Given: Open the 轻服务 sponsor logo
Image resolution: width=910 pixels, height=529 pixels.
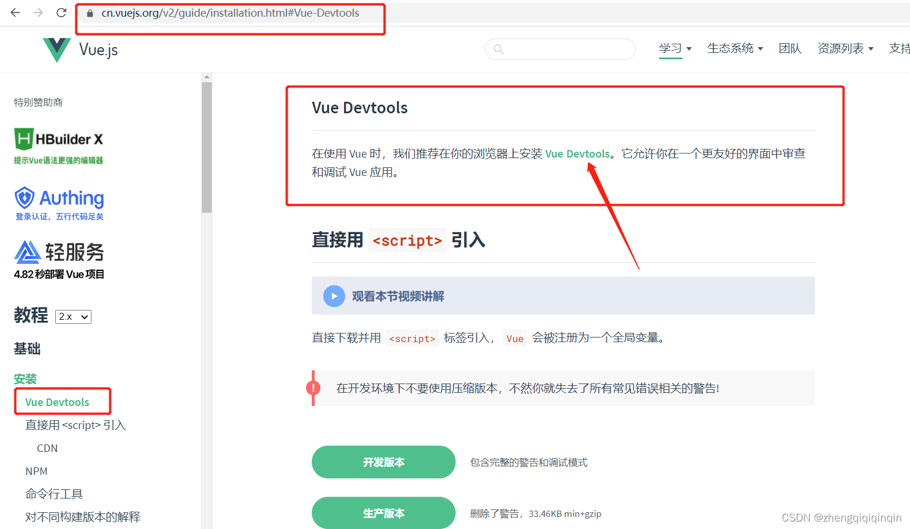Looking at the screenshot, I should point(59,260).
